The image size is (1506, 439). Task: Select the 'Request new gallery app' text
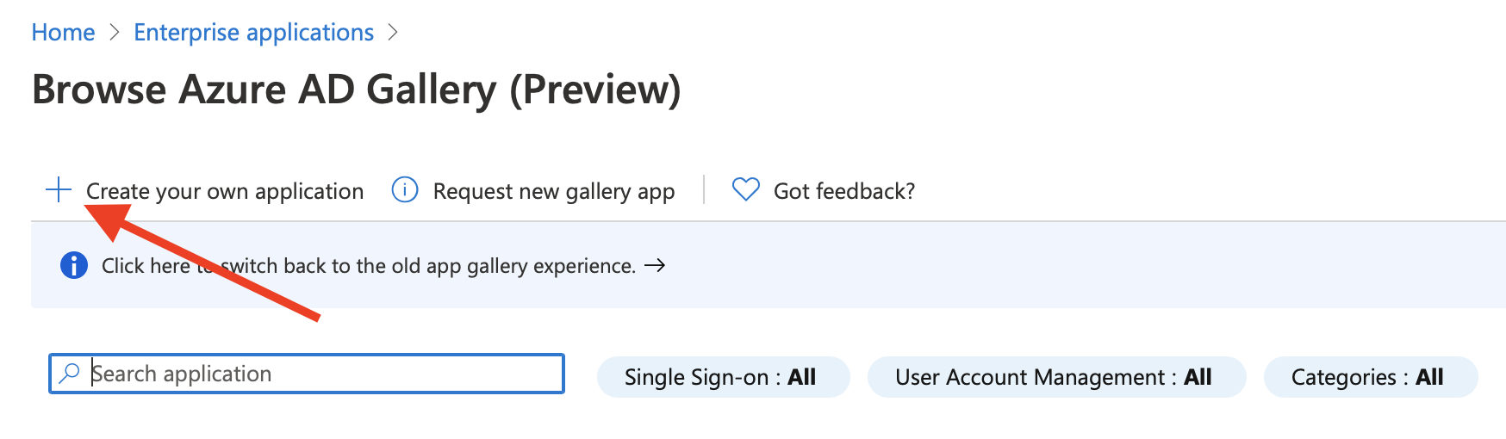553,191
